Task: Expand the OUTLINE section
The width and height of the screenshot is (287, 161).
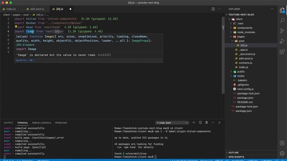Action: coord(233,153)
